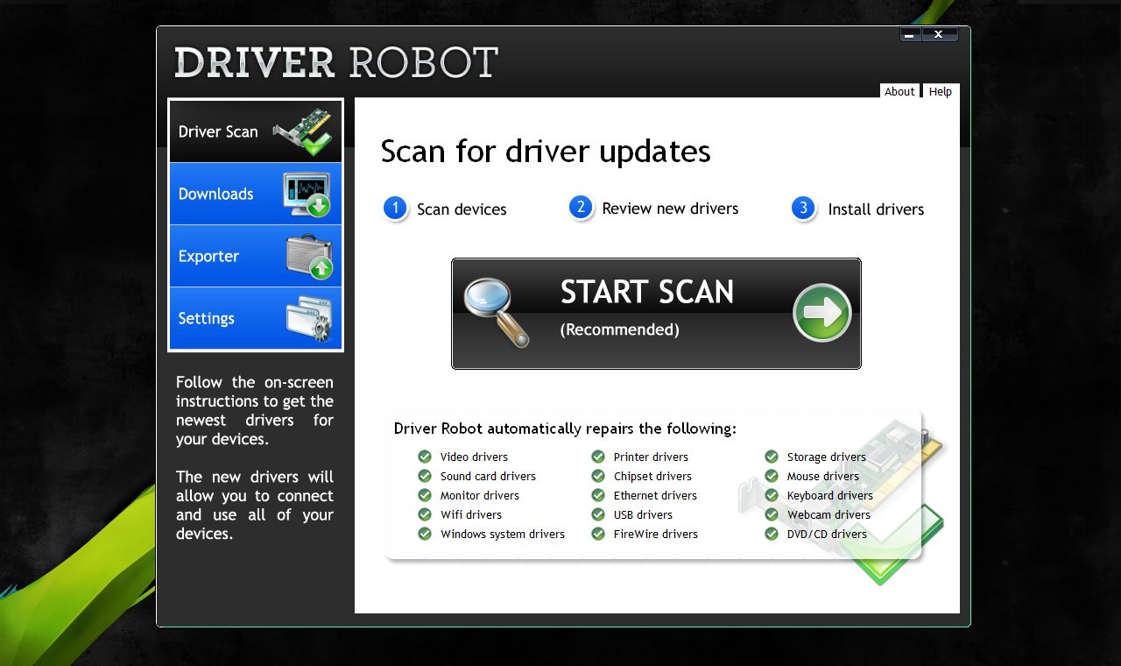This screenshot has height=666, width=1121.
Task: Click the 'DVD/CD drivers' text
Action: tap(827, 534)
